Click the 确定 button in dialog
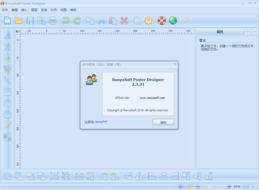 [x=163, y=122]
